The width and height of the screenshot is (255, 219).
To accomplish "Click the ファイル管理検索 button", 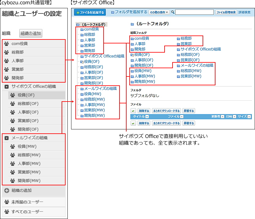I will 226,12.
